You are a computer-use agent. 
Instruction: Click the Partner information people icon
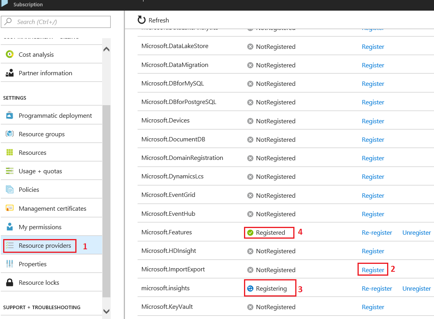pyautogui.click(x=10, y=73)
